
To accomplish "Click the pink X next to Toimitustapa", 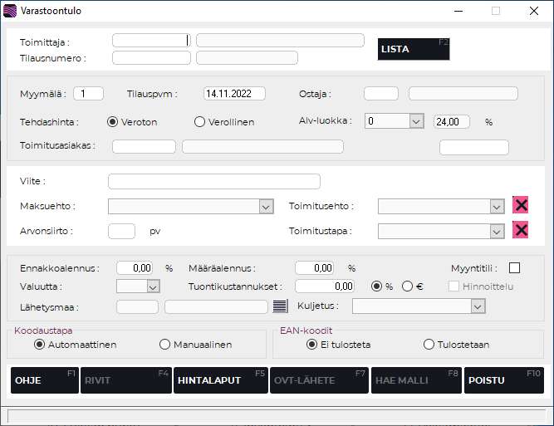I will point(521,231).
